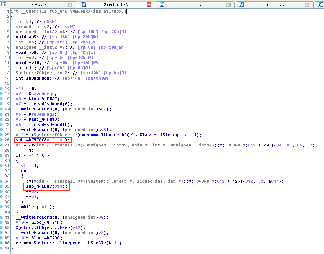The image size is (324, 254).
Task: Open the Structures tab
Action: tap(274, 5)
